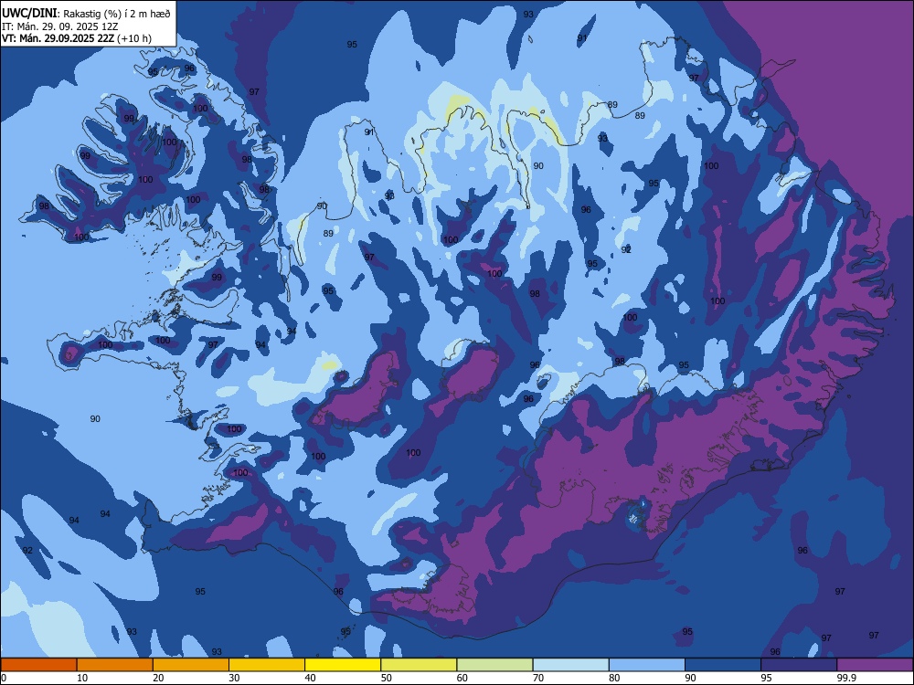Click the 60–70% pale green legend swatch
The image size is (914, 685).
point(494,665)
